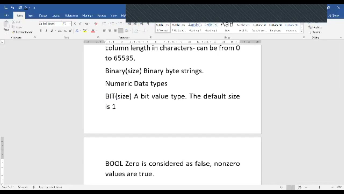
Task: Open text highlight color dropdown arrow
Action: pos(88,31)
